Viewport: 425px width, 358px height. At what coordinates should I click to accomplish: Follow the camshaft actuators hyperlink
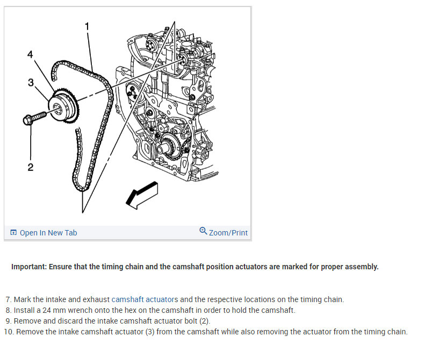[x=145, y=299]
